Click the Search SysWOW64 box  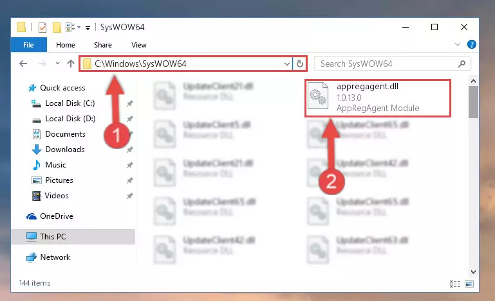click(x=393, y=64)
